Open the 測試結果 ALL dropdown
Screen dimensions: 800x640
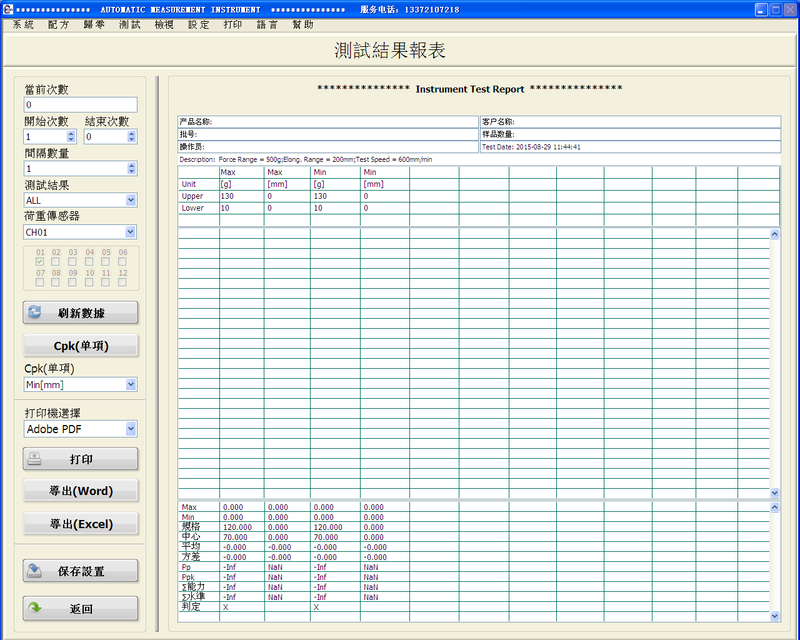(131, 200)
